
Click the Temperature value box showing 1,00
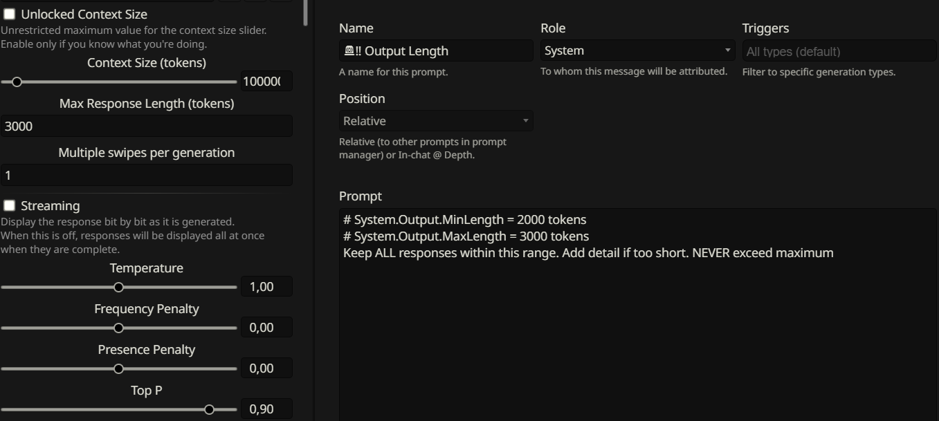pos(266,287)
